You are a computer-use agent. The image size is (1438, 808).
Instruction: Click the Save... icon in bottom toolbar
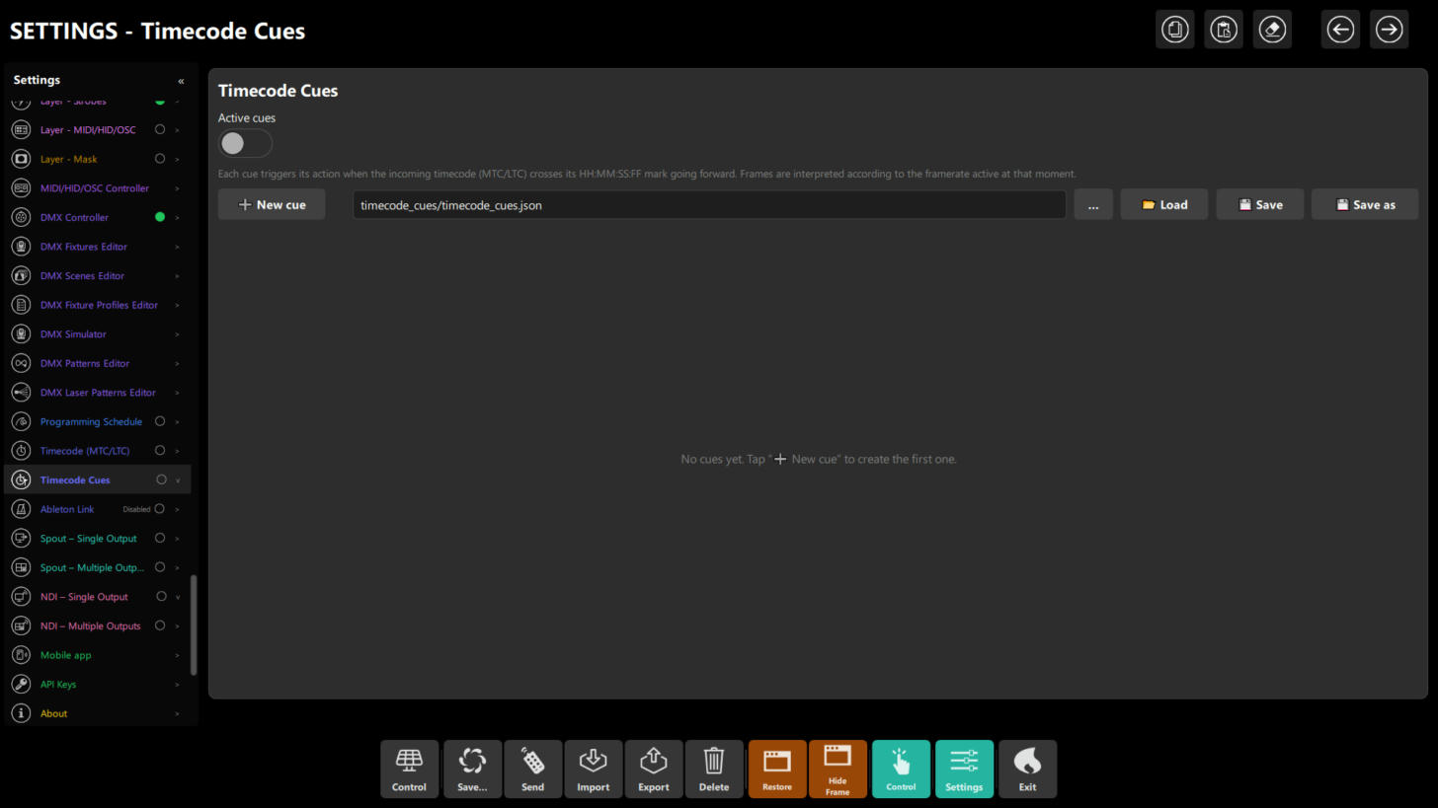pos(472,770)
